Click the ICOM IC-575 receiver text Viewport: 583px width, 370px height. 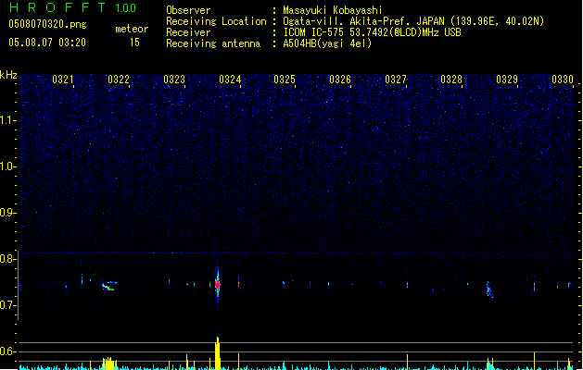pyautogui.click(x=372, y=32)
